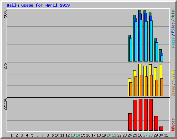
Task: Click the orange Sites bar for day 26
Action: (141, 85)
